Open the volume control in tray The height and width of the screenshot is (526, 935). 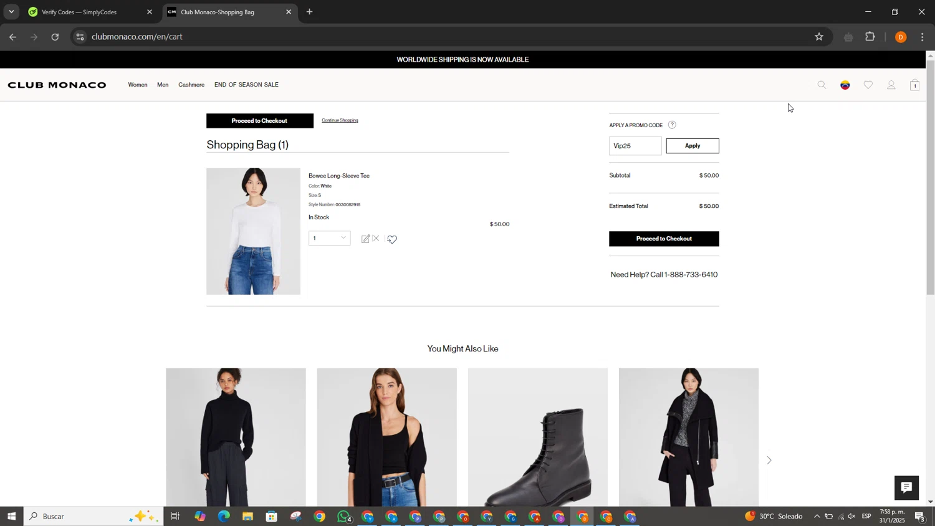pyautogui.click(x=852, y=517)
